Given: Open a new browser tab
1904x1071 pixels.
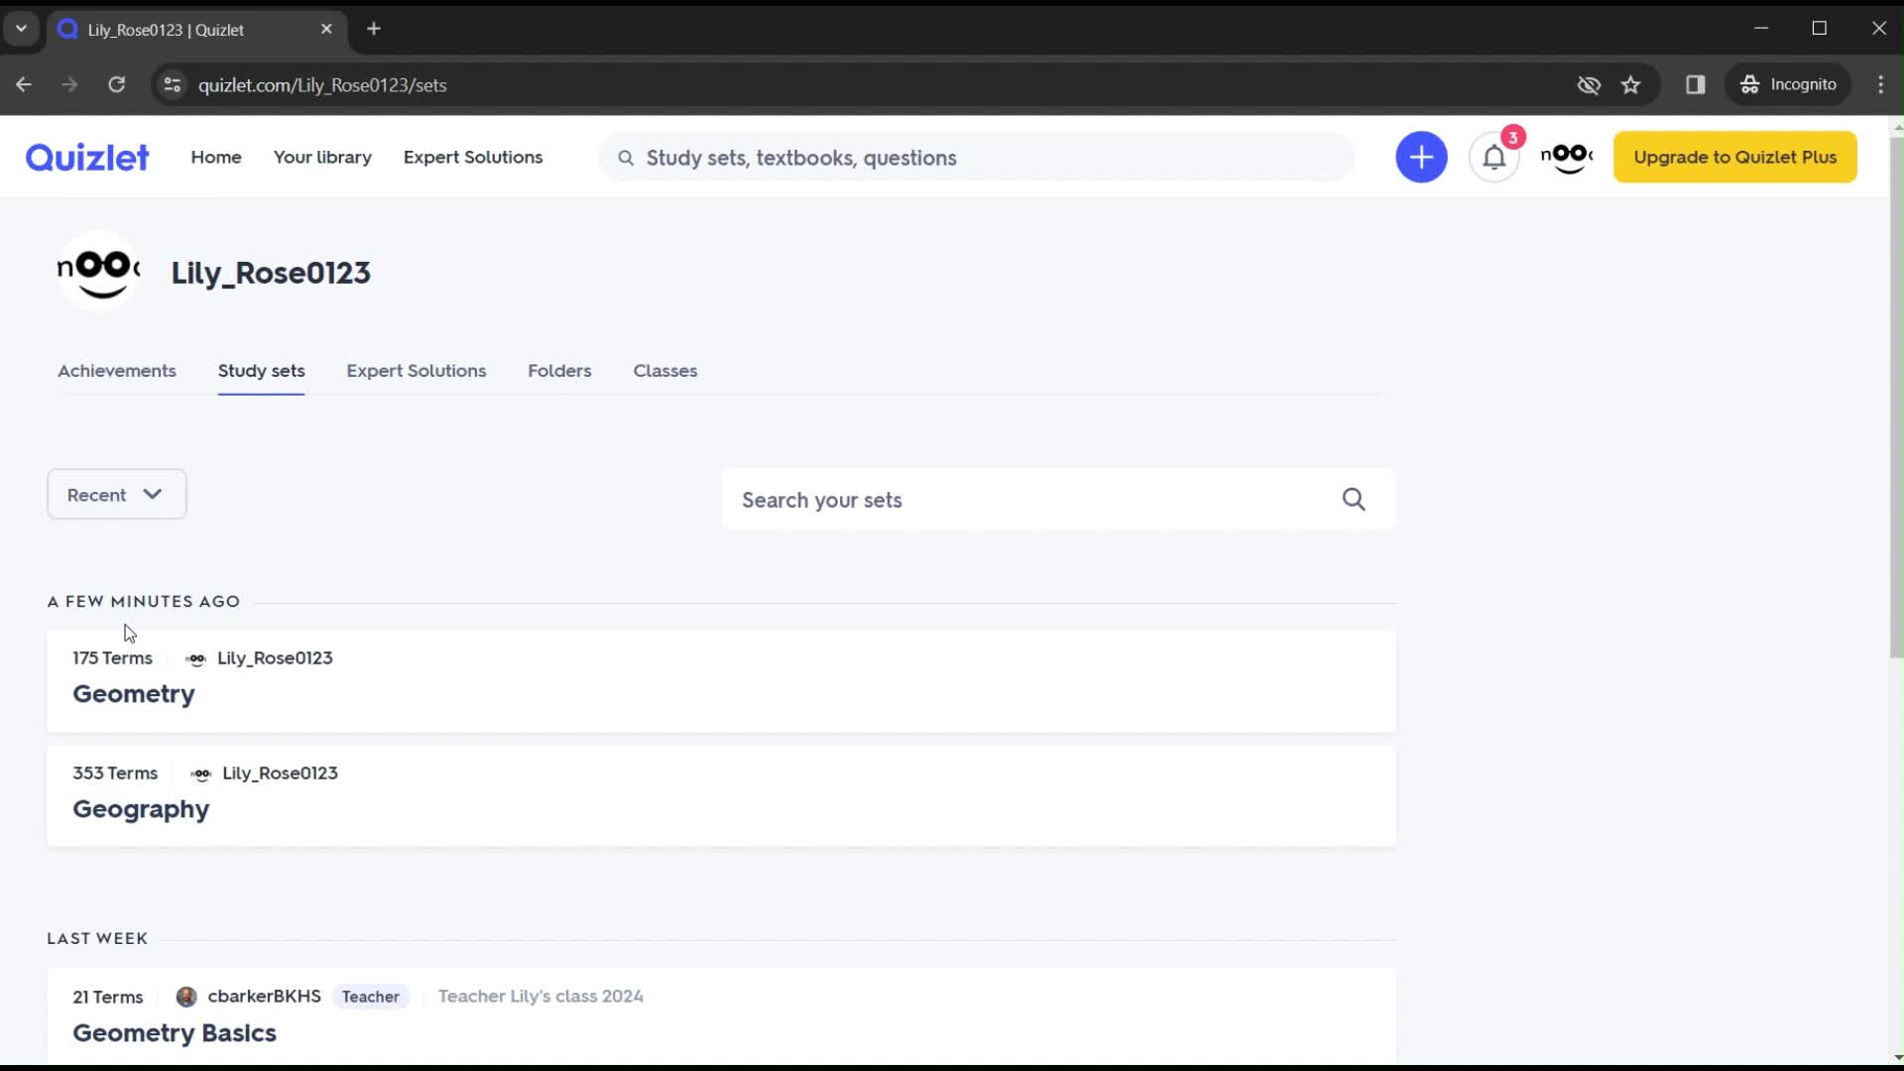Looking at the screenshot, I should pyautogui.click(x=374, y=29).
